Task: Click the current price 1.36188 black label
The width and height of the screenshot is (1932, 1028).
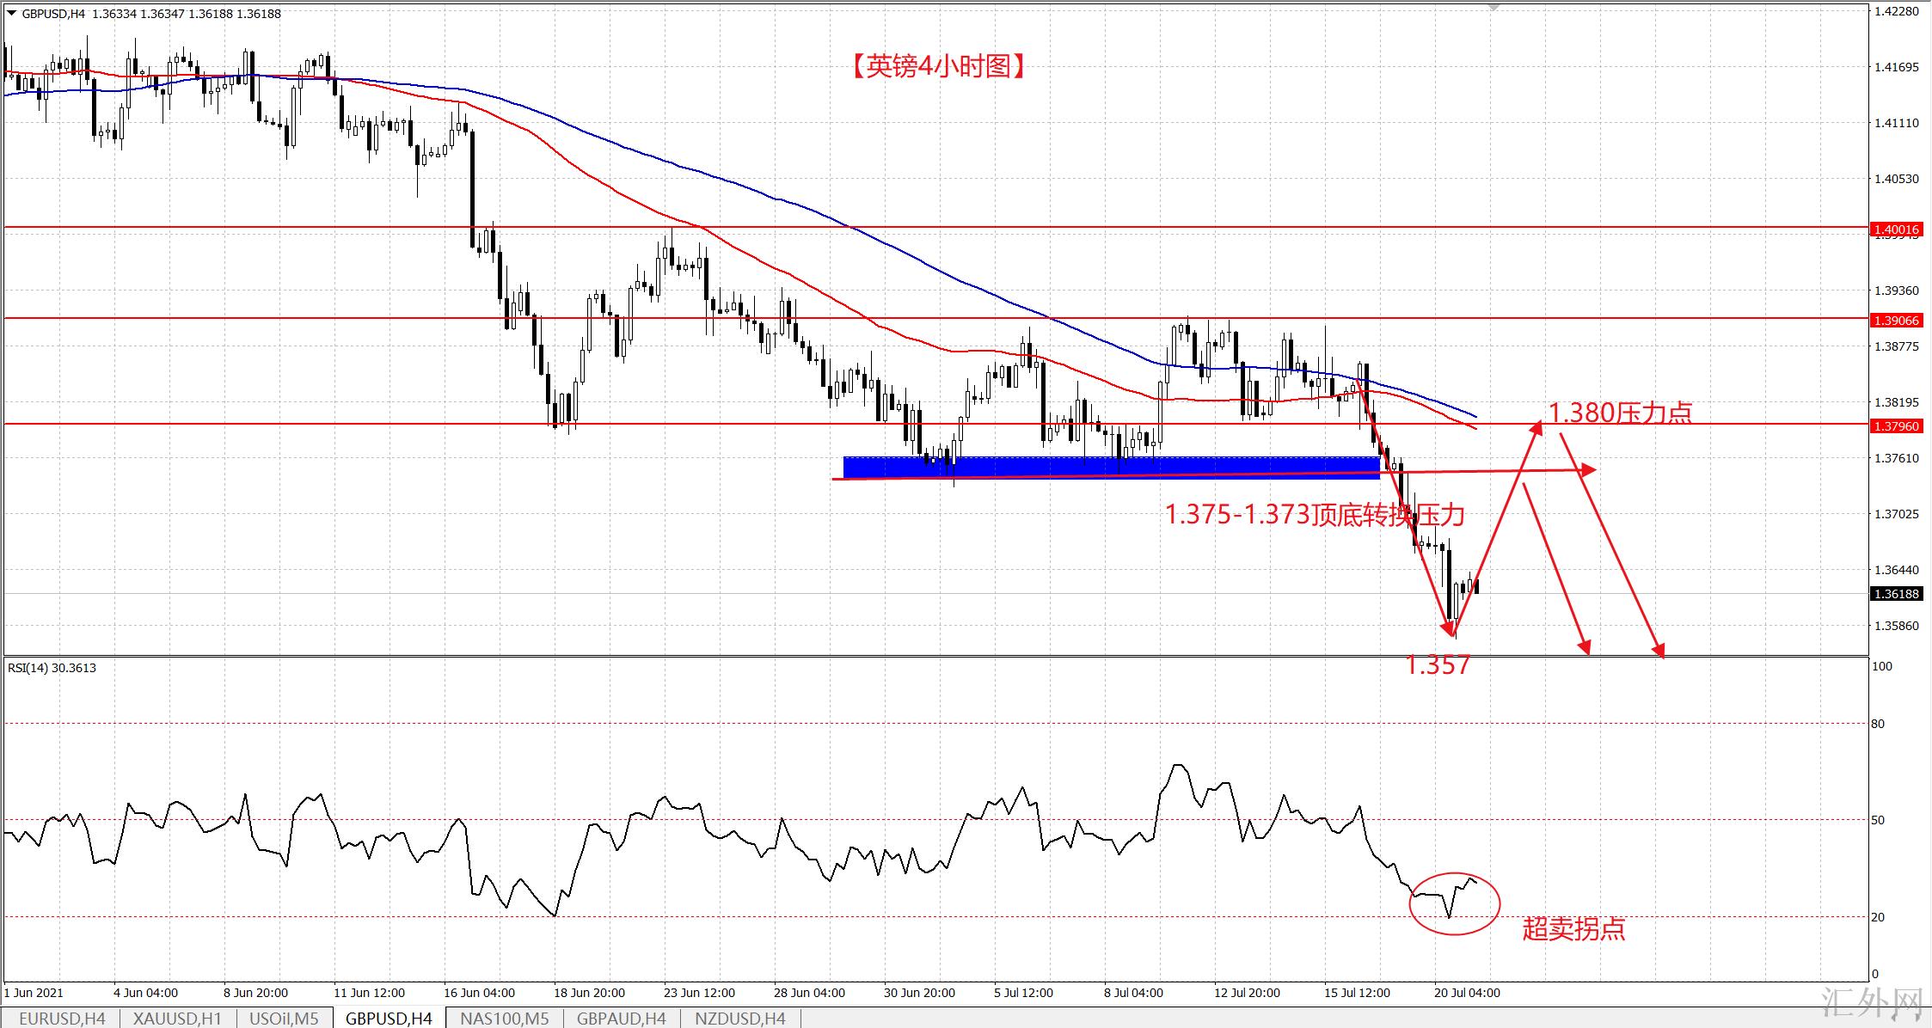Action: tap(1896, 594)
